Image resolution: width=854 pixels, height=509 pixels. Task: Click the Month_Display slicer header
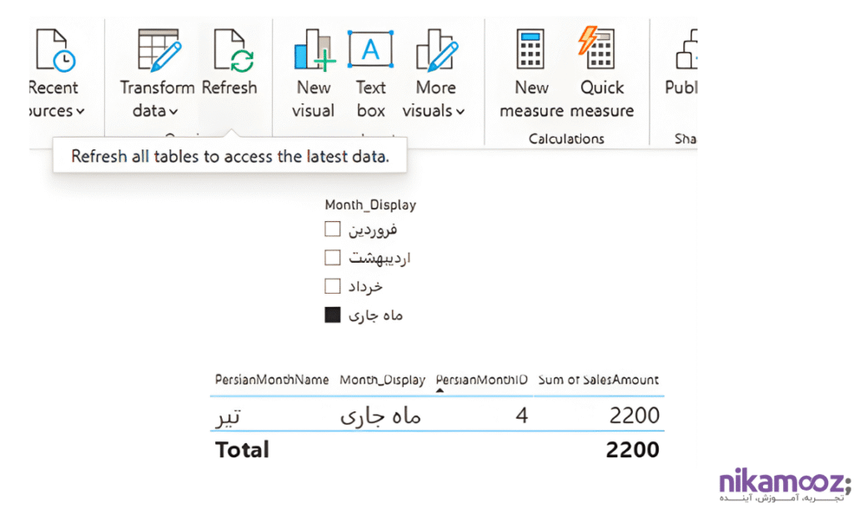click(x=370, y=204)
